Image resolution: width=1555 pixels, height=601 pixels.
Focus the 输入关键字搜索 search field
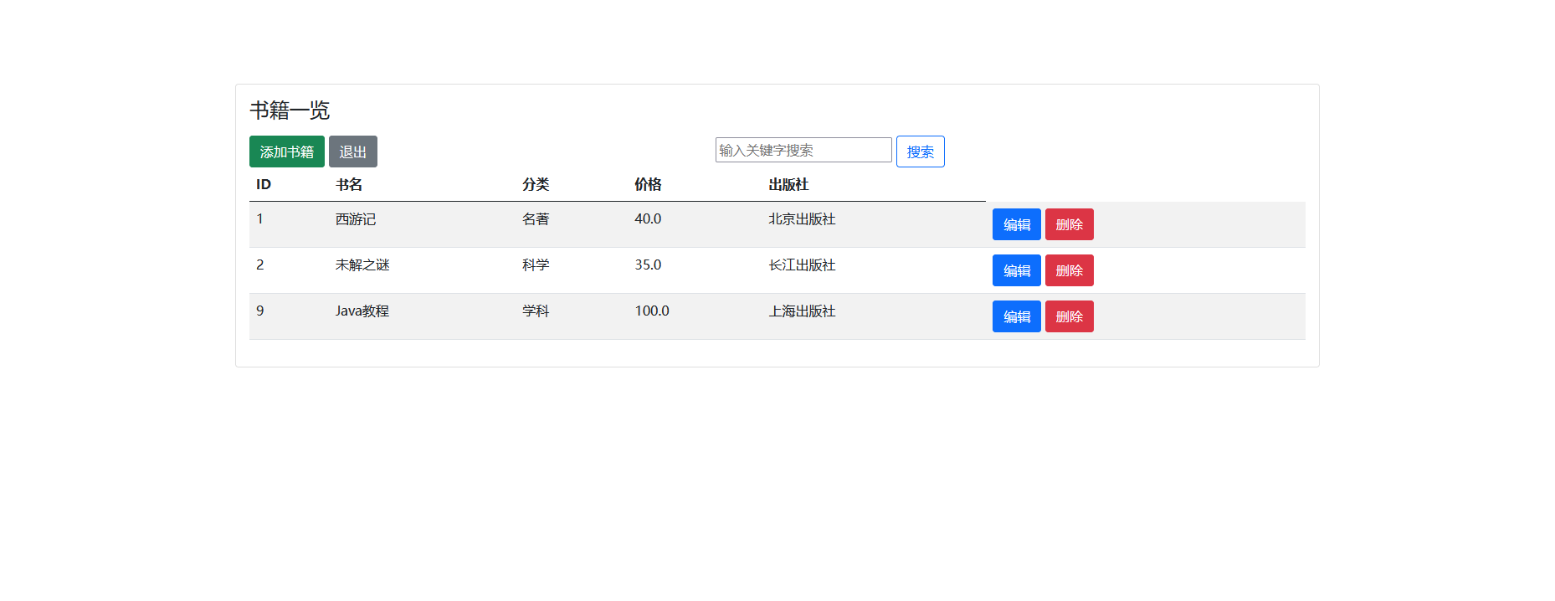pos(803,150)
